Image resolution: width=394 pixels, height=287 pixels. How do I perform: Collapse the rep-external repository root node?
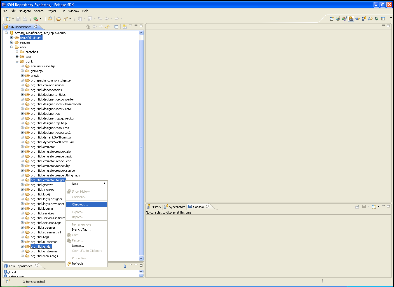[6, 33]
